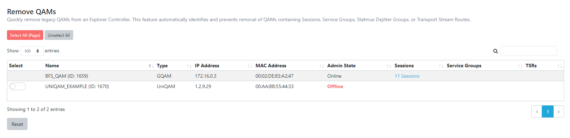Open the 11 Sessions link
The height and width of the screenshot is (138, 570).
[407, 76]
